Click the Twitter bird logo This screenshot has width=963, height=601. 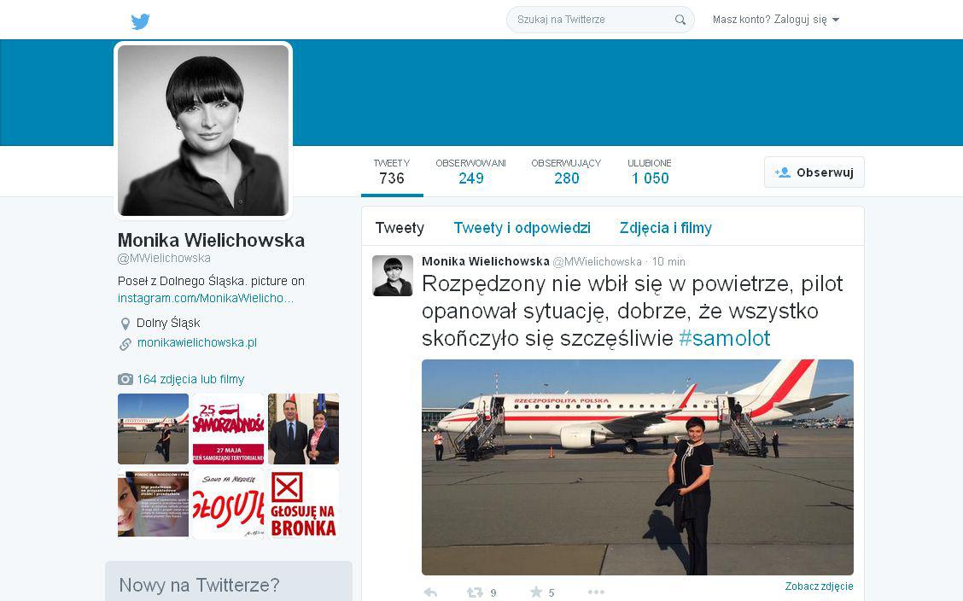[140, 21]
